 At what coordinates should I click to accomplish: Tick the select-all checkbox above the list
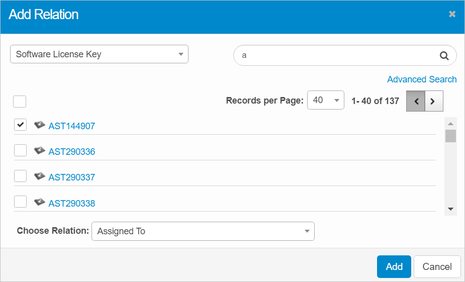[20, 102]
